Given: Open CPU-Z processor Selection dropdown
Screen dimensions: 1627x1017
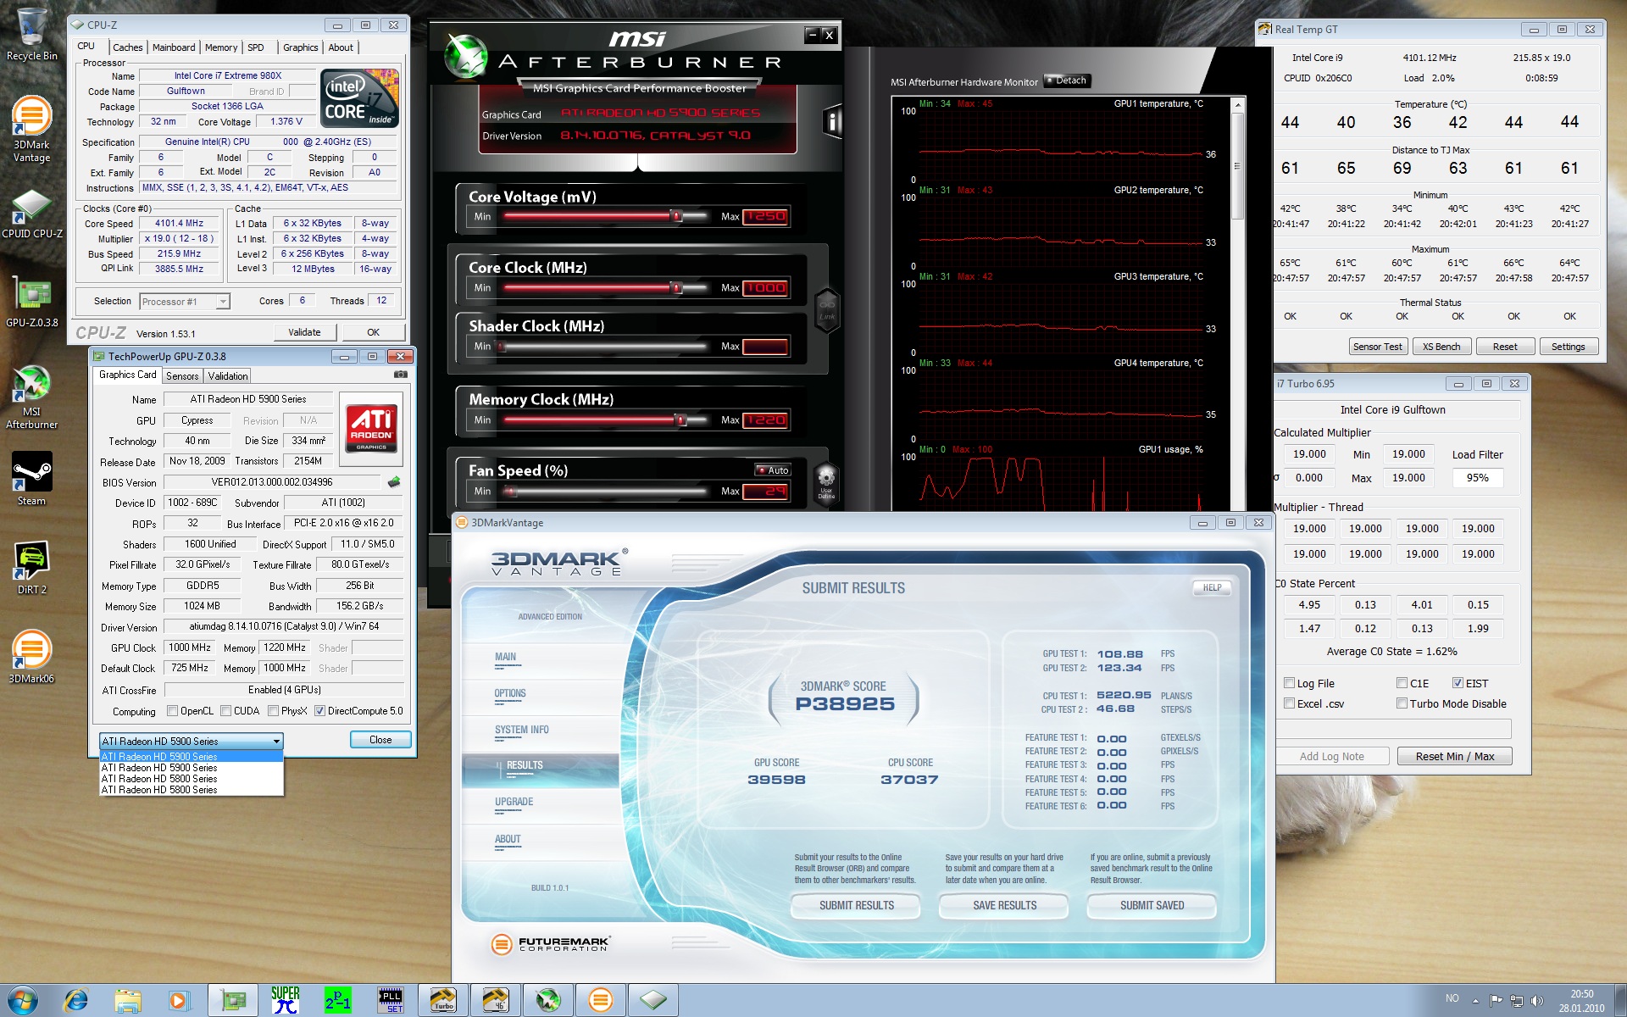Looking at the screenshot, I should coord(185,302).
